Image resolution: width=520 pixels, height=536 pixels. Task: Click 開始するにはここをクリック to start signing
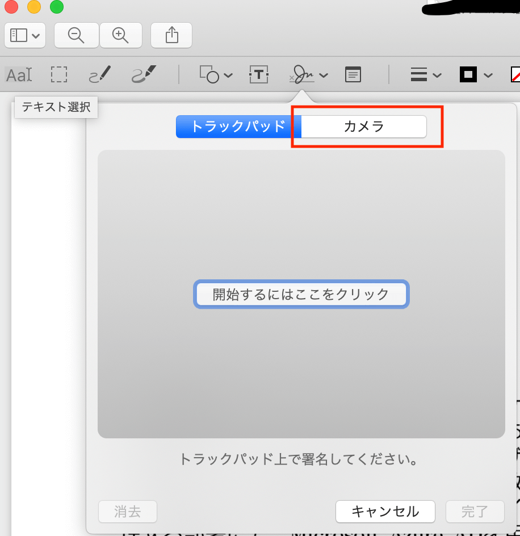pos(301,294)
